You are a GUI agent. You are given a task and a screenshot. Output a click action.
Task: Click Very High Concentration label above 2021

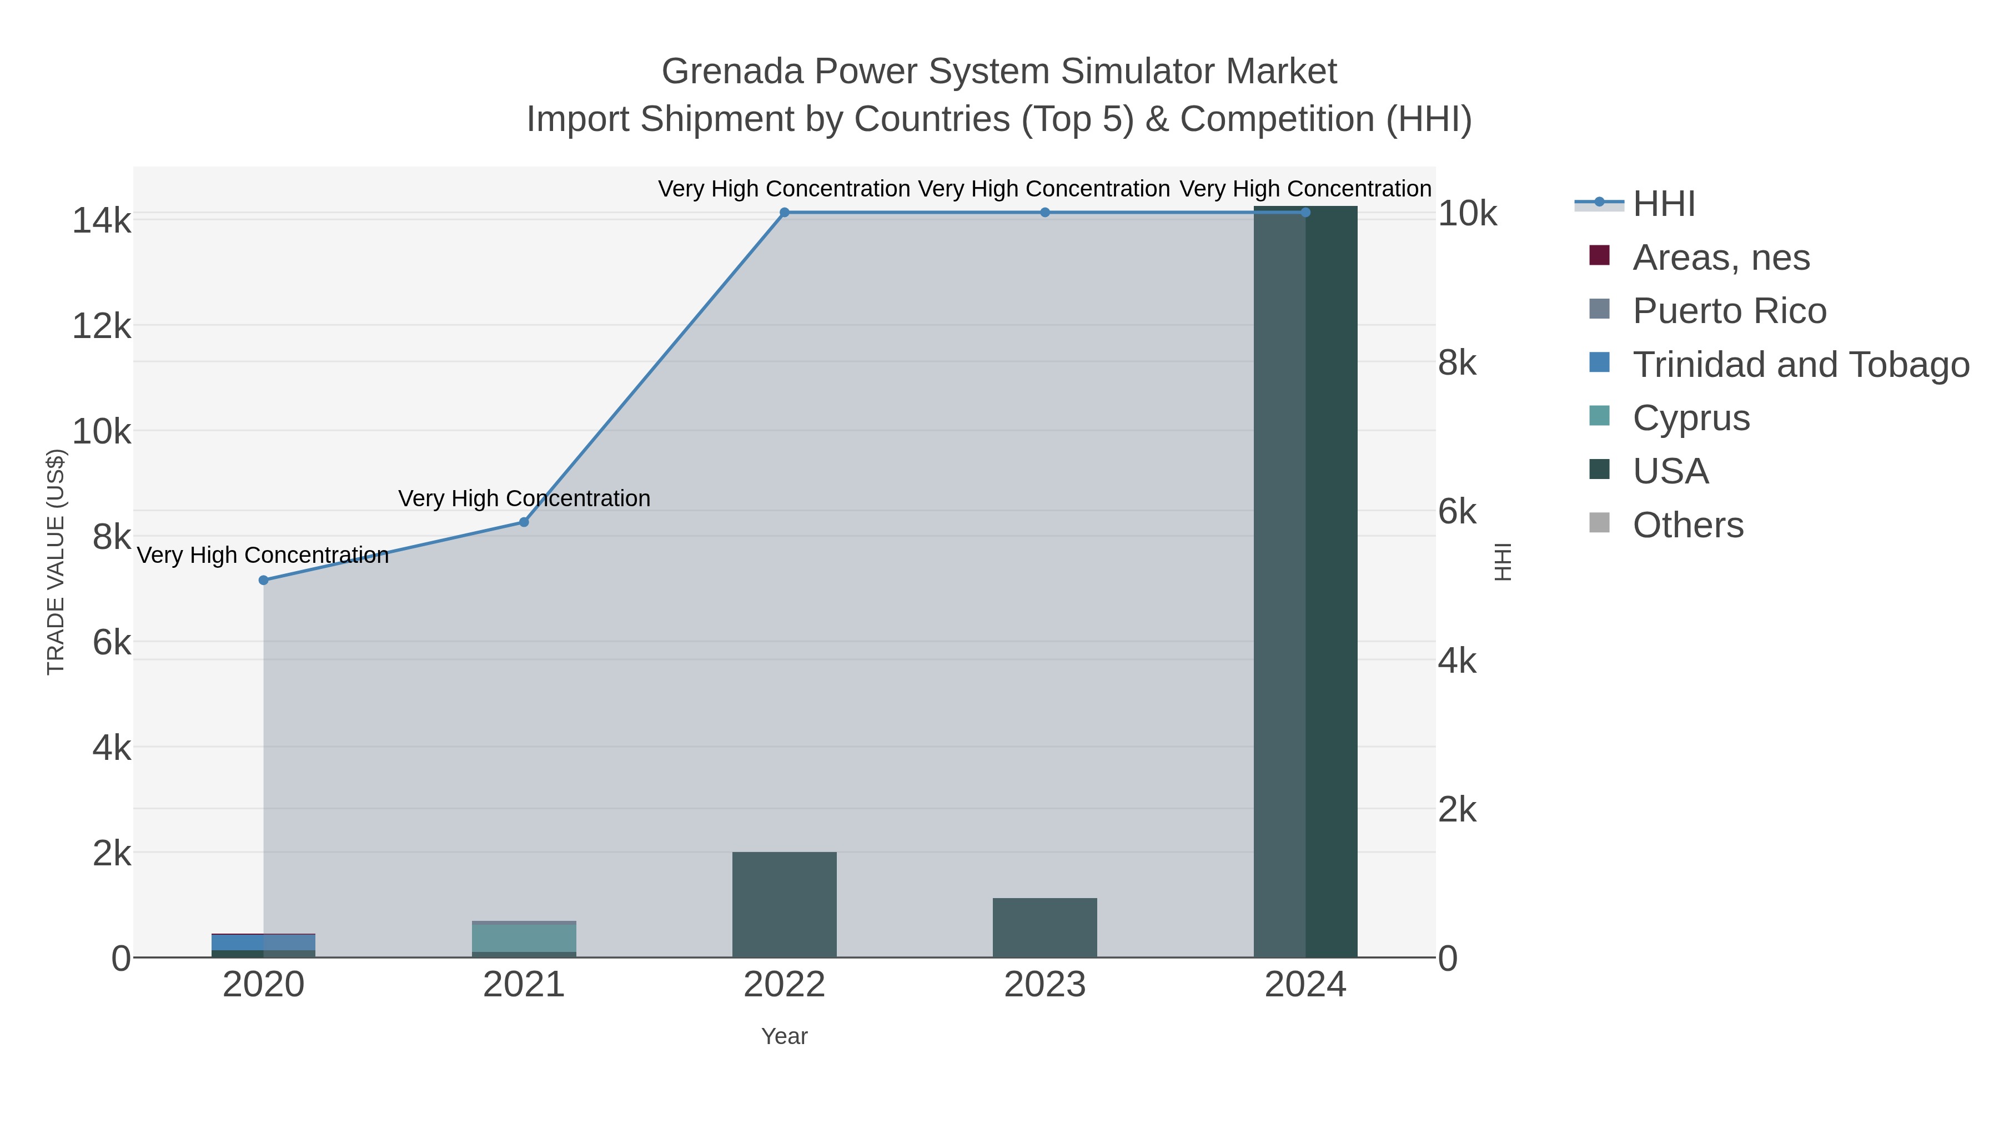(x=524, y=498)
